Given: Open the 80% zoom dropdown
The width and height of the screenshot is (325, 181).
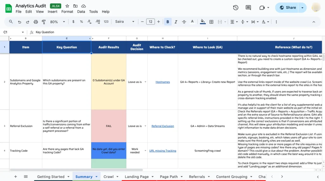Looking at the screenshot, I should click(x=57, y=22).
